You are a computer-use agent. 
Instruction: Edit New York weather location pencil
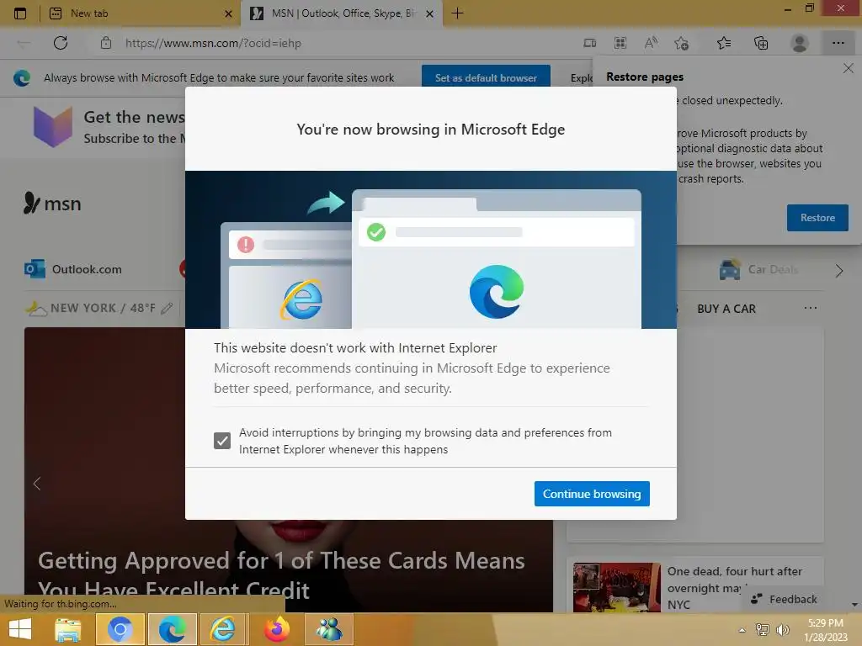(x=167, y=308)
